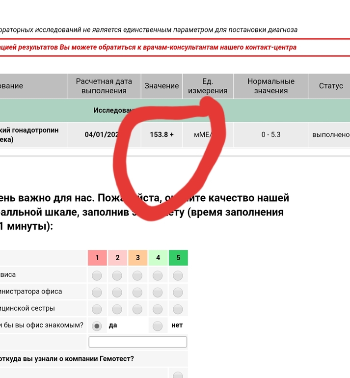Select rating 2 for администратора офиса row
Viewport: 350px width, 378px height.
point(117,293)
